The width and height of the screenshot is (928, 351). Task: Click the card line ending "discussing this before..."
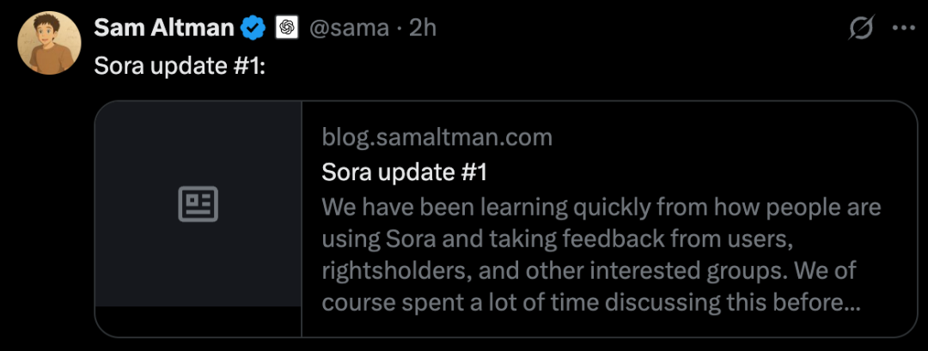point(591,303)
